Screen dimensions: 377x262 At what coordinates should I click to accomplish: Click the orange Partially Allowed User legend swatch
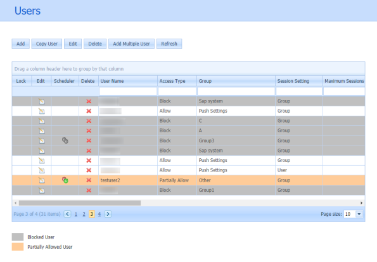click(x=18, y=247)
